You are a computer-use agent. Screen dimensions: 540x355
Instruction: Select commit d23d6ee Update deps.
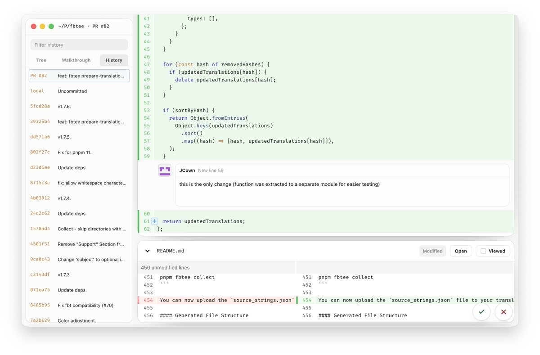[79, 167]
